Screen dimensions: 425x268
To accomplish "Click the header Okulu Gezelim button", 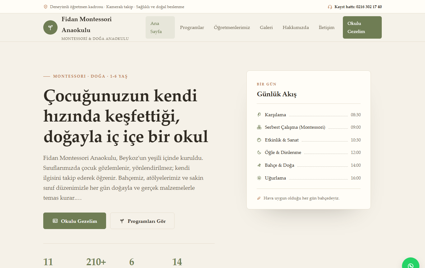I will [362, 27].
